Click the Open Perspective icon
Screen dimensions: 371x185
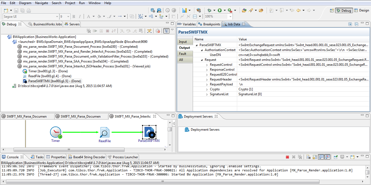click(332, 10)
